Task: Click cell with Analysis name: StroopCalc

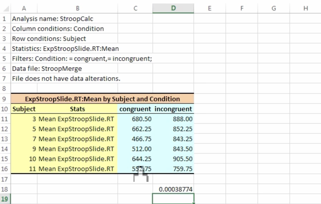Action: pyautogui.click(x=53, y=19)
